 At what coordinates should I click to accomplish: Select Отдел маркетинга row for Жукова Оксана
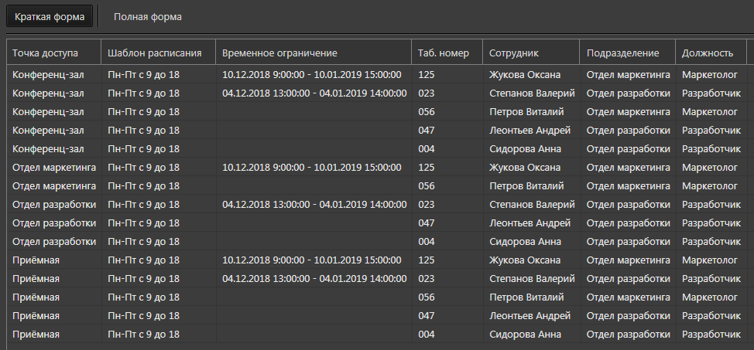pos(376,167)
